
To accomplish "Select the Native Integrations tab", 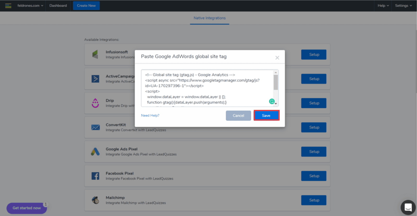I will 210,18.
